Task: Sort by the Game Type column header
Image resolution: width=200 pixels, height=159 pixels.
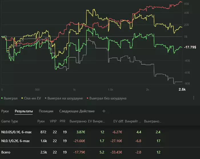Action: point(10,121)
